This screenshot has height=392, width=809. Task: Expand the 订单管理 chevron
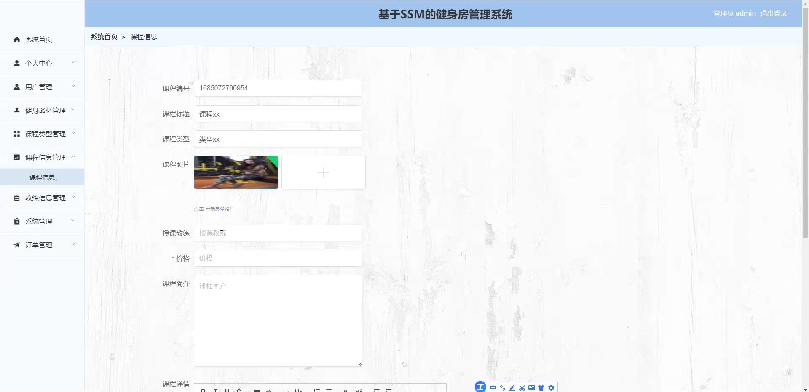73,244
